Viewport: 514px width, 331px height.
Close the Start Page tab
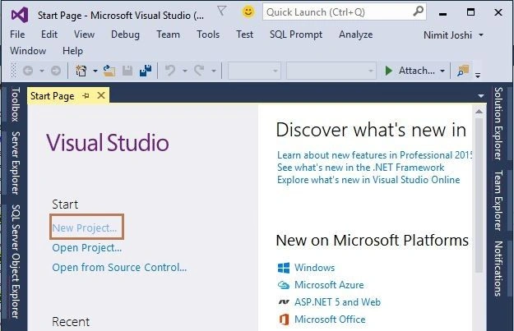[x=101, y=95]
